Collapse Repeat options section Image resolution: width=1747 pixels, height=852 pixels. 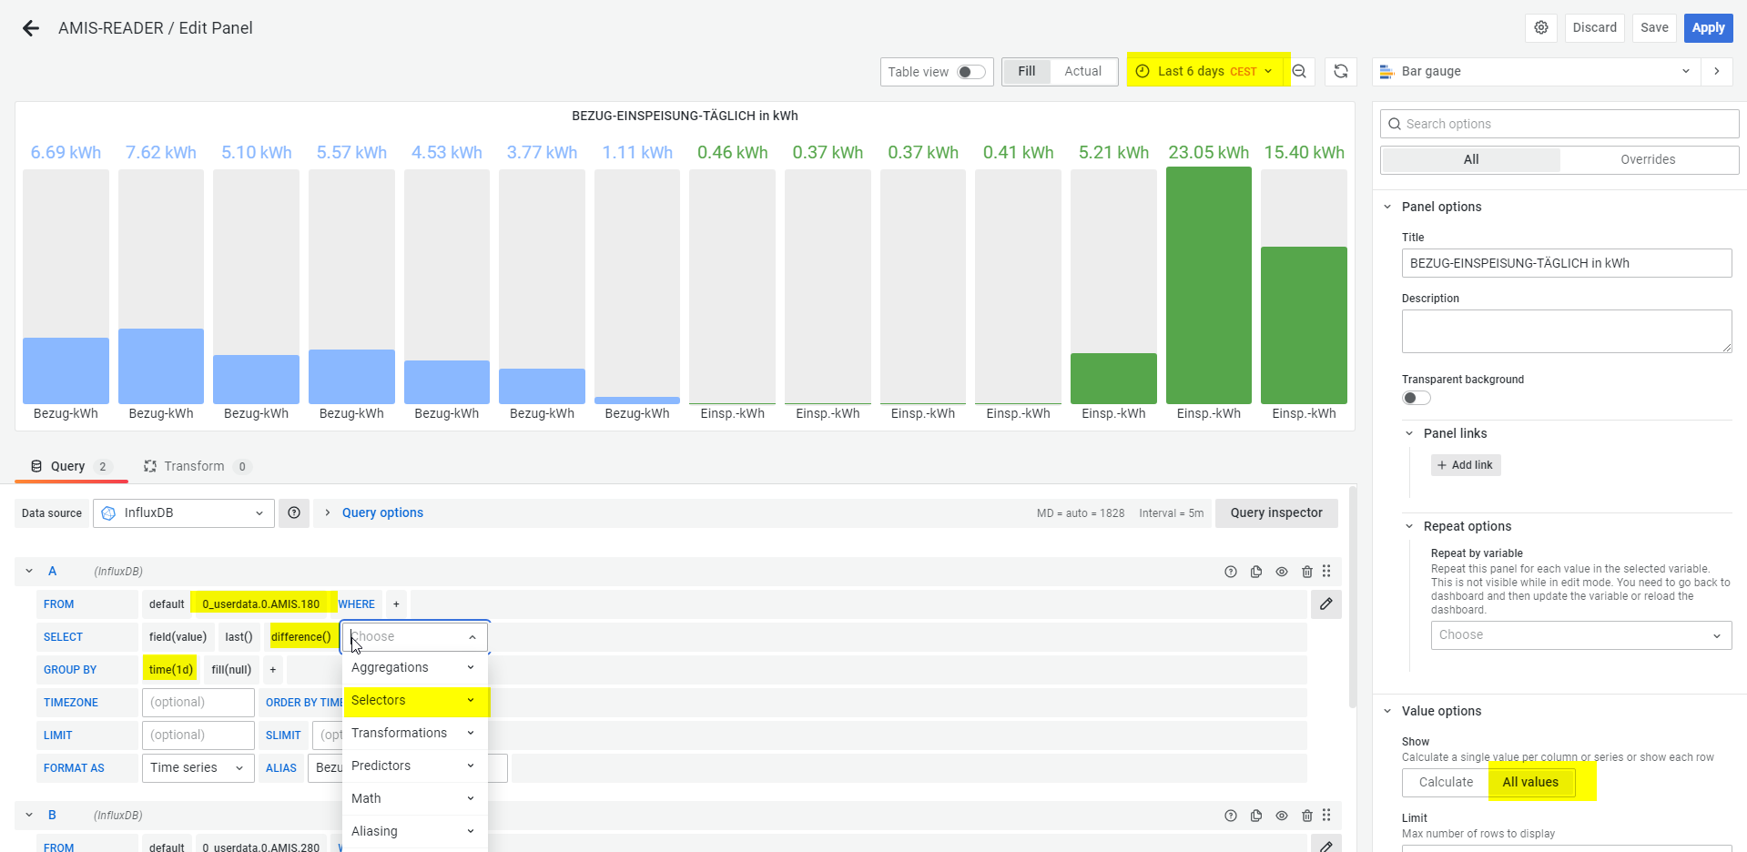(1409, 526)
